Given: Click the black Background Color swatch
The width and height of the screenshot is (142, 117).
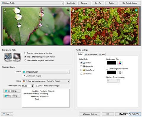Looking at the screenshot, I should 112,63.
